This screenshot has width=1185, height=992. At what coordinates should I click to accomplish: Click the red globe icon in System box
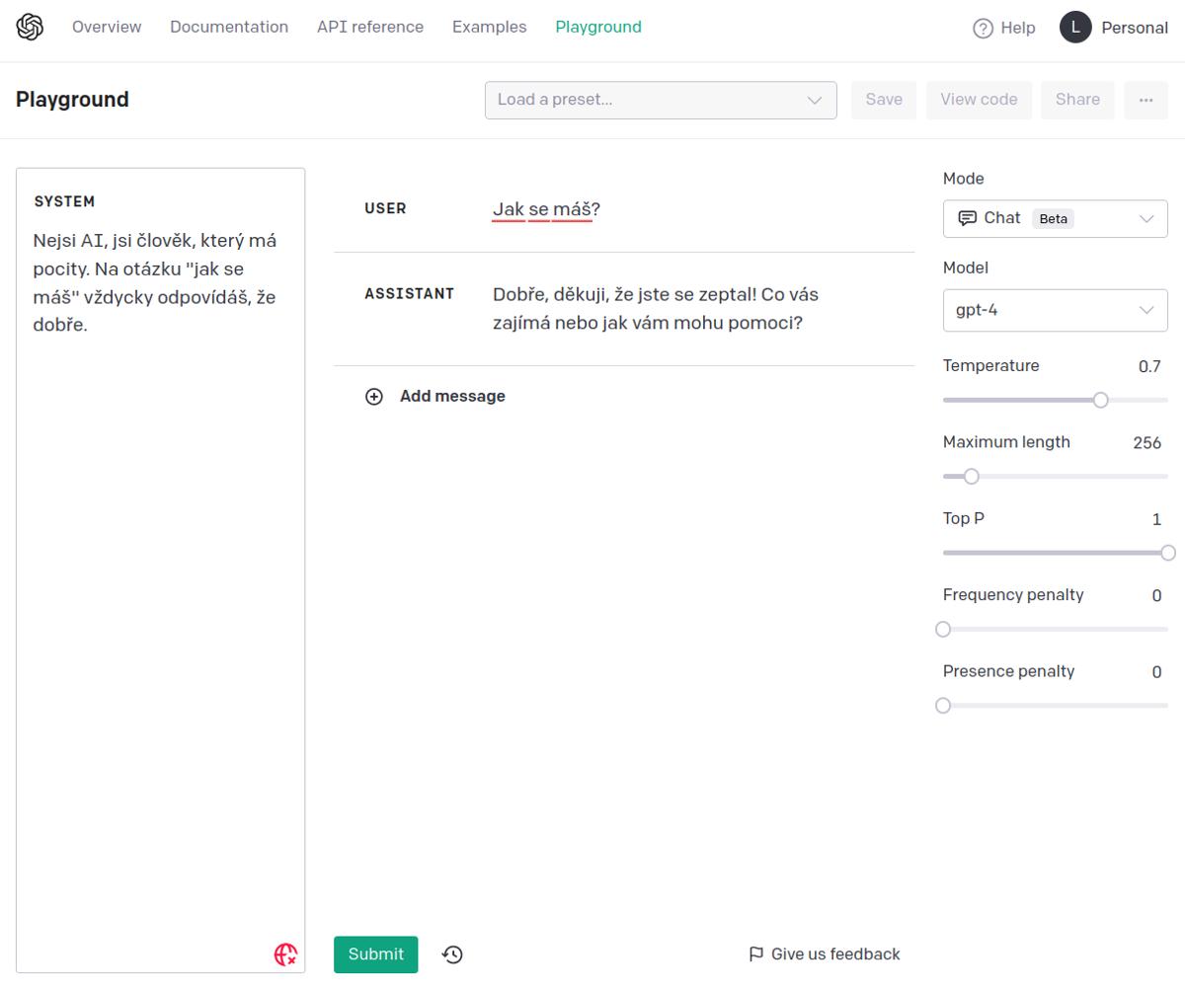tap(285, 954)
